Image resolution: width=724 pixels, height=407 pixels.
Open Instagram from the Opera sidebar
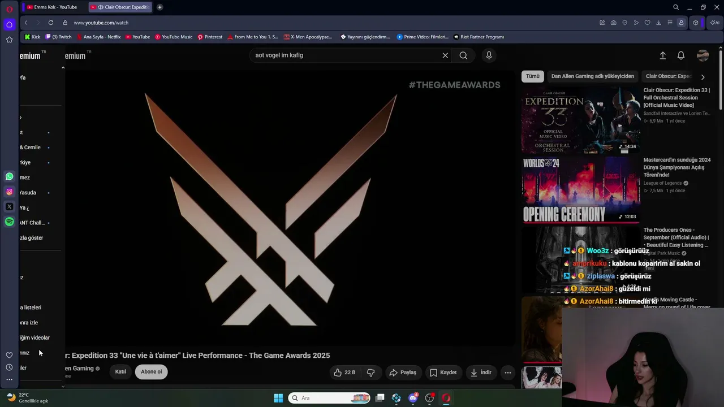(x=9, y=192)
